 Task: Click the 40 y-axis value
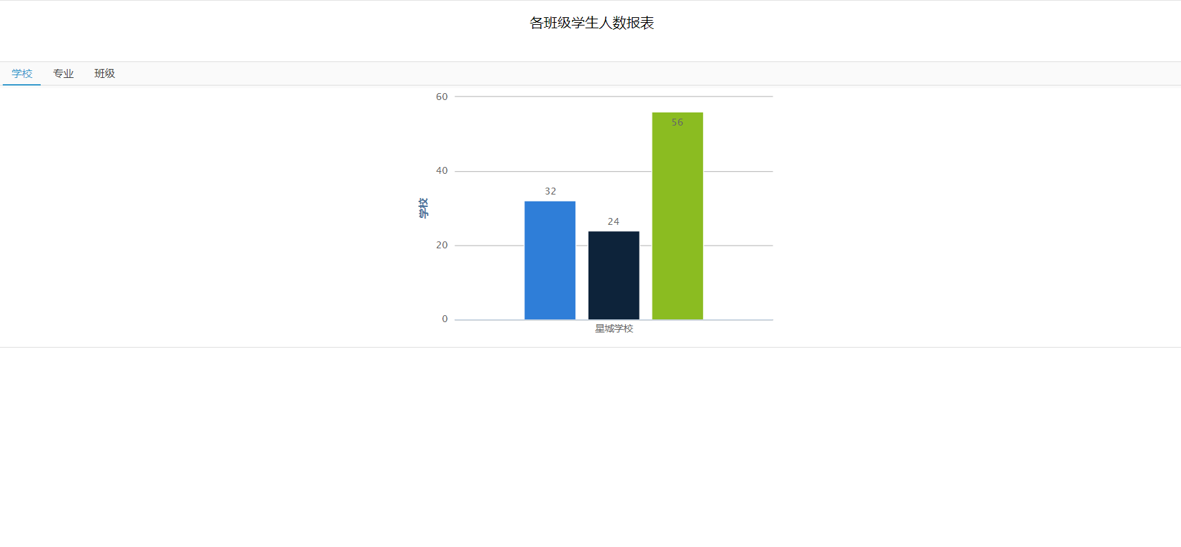coord(441,170)
